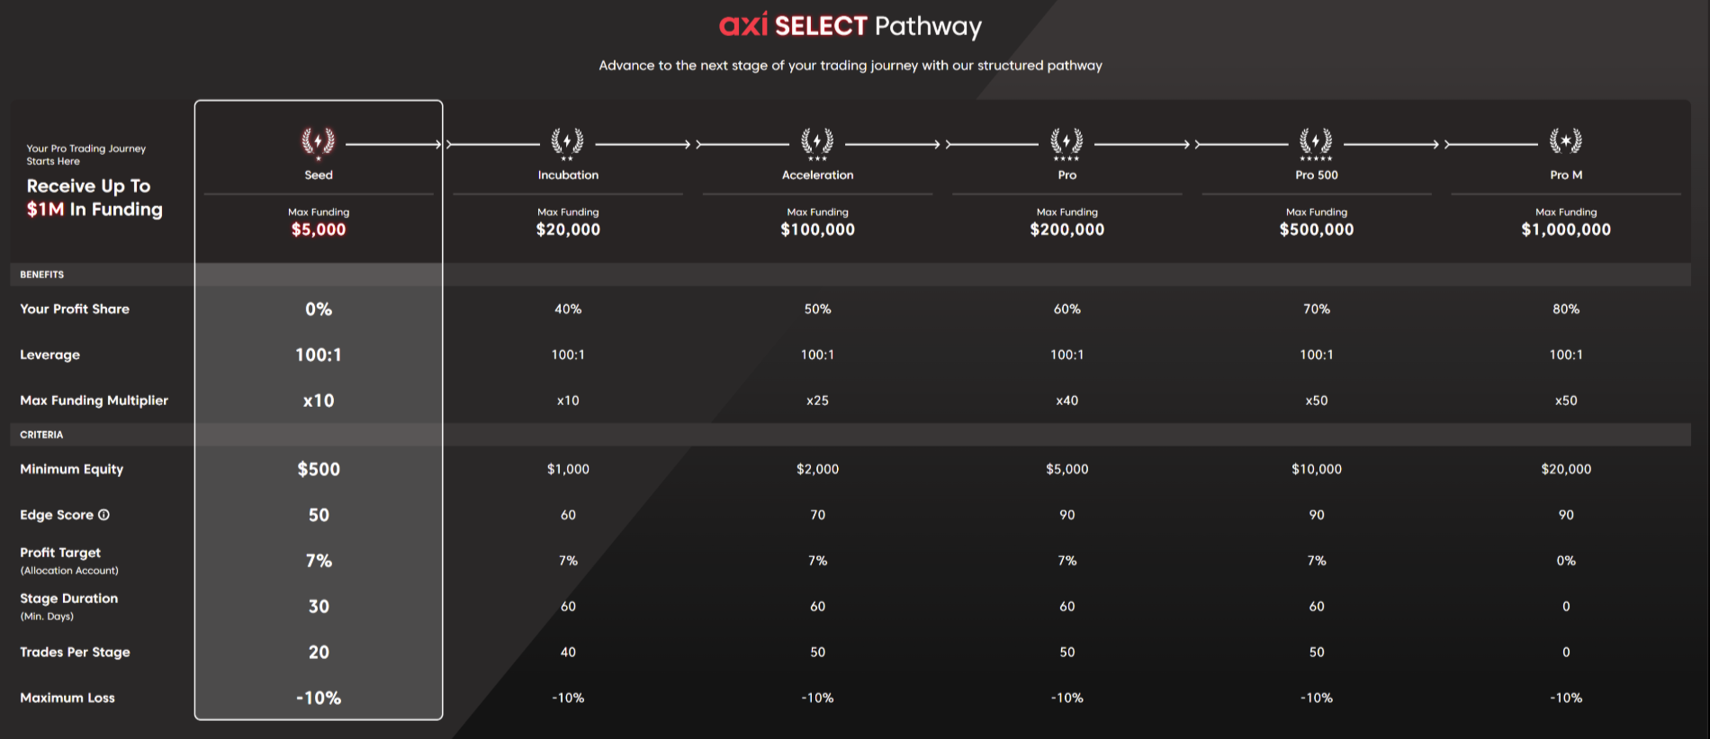
Task: Click the Pro M star badge icon
Action: coord(1565,140)
